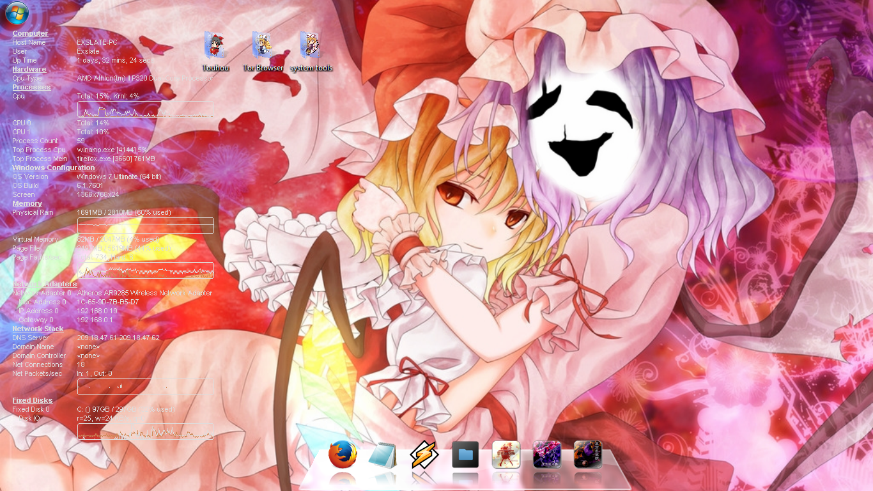Select the Processes section heading
The width and height of the screenshot is (873, 491).
pos(31,87)
